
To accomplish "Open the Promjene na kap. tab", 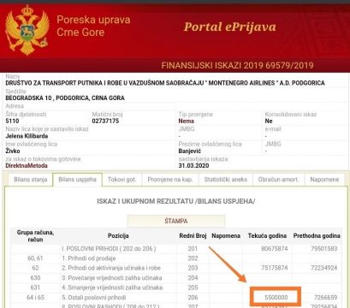I will pos(170,180).
